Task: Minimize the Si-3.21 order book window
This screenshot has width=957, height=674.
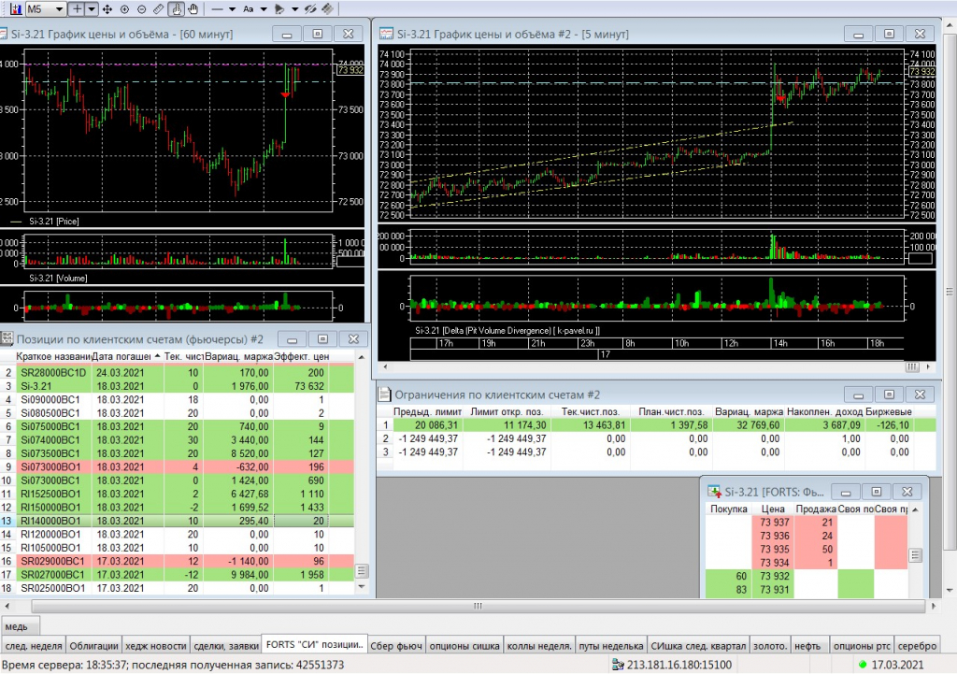Action: (x=846, y=492)
